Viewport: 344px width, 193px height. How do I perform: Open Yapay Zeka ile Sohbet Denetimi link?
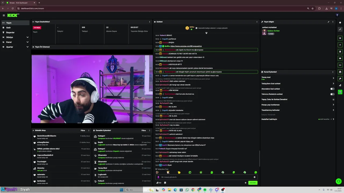[298, 99]
